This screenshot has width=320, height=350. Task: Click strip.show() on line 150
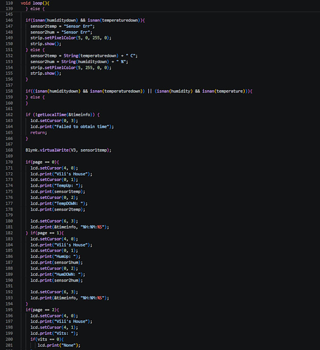45,44
